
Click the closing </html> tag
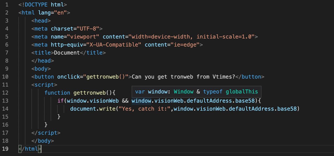point(30,149)
